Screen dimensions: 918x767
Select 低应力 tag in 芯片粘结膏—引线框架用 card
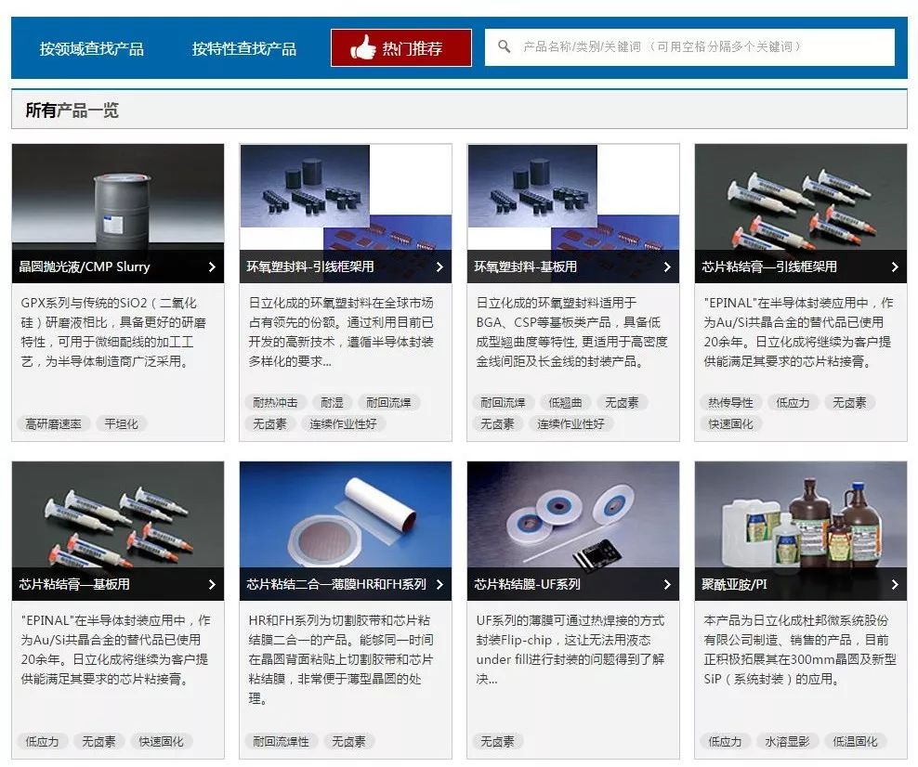click(793, 402)
